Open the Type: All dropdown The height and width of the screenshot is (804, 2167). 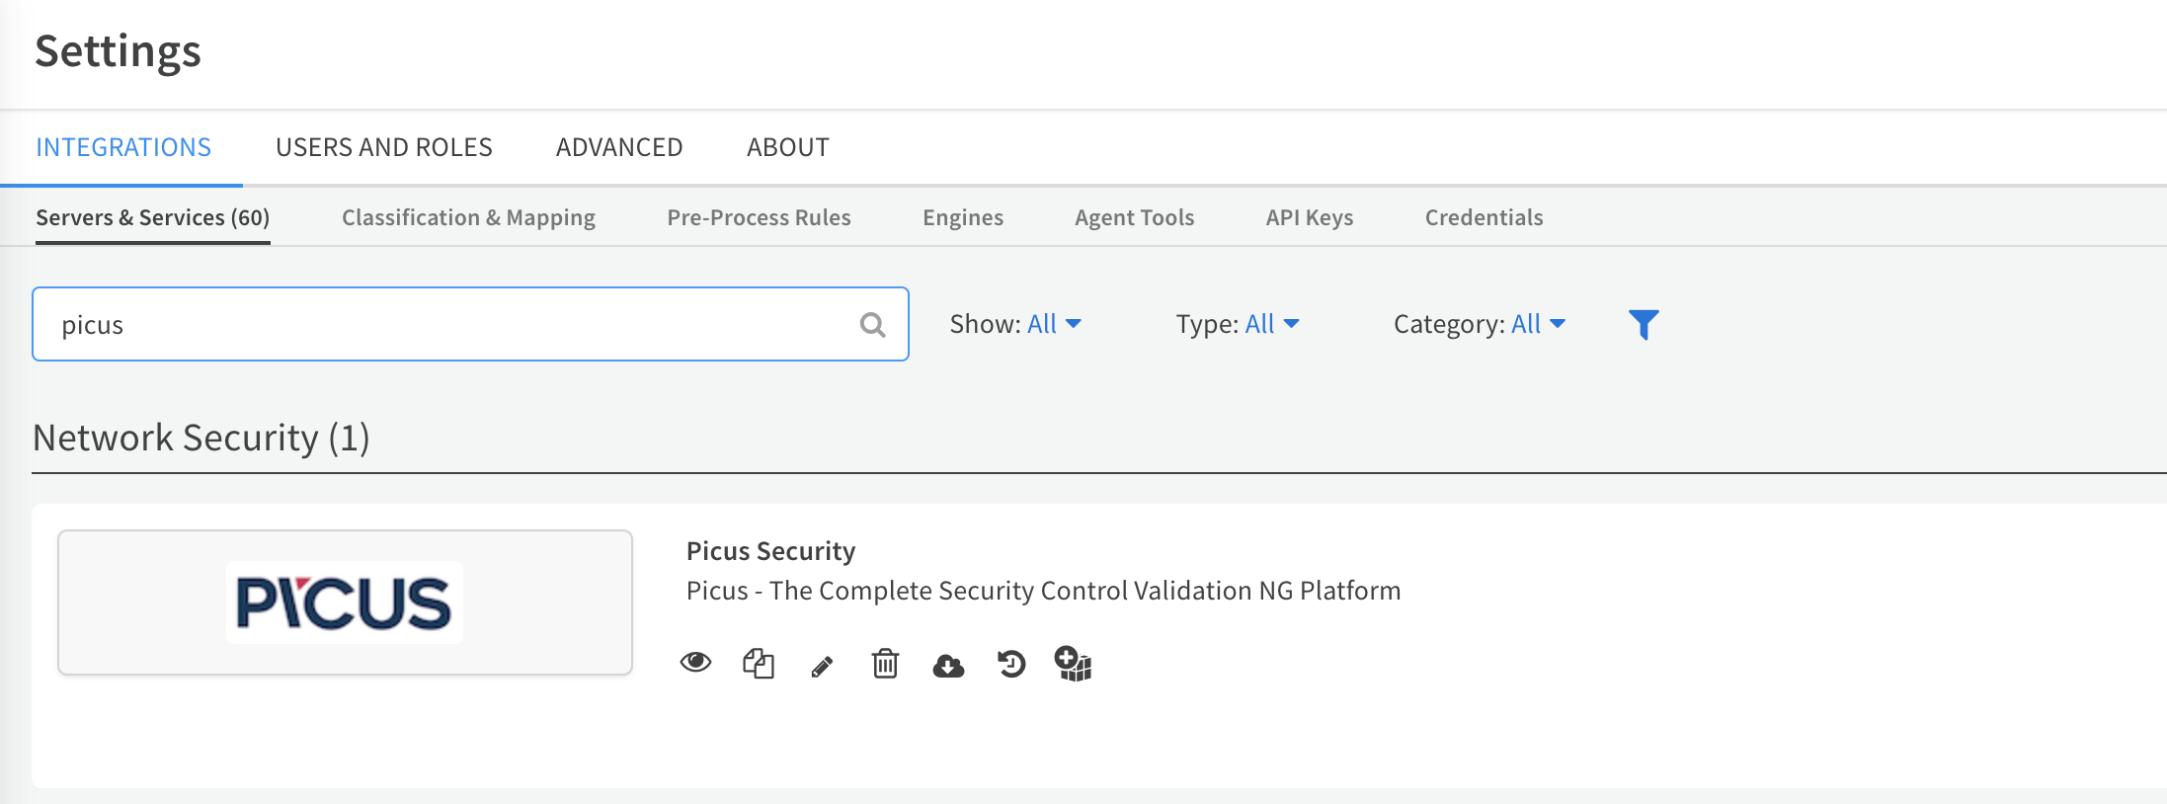[1237, 324]
